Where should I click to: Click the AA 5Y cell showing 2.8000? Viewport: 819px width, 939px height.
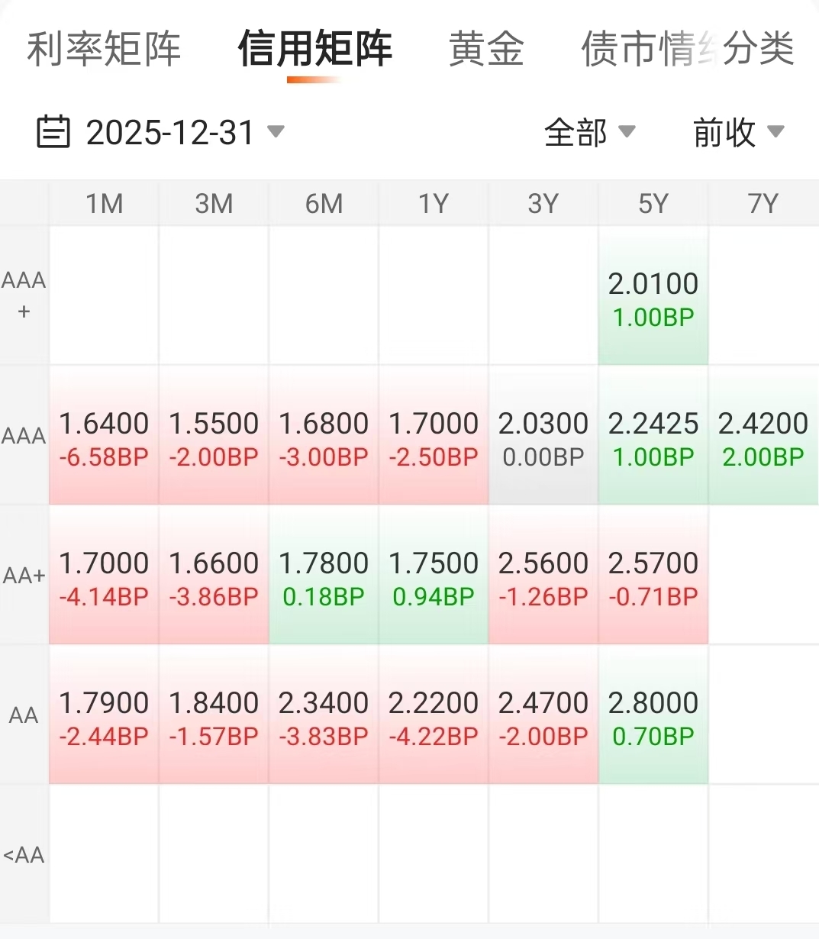(x=653, y=717)
